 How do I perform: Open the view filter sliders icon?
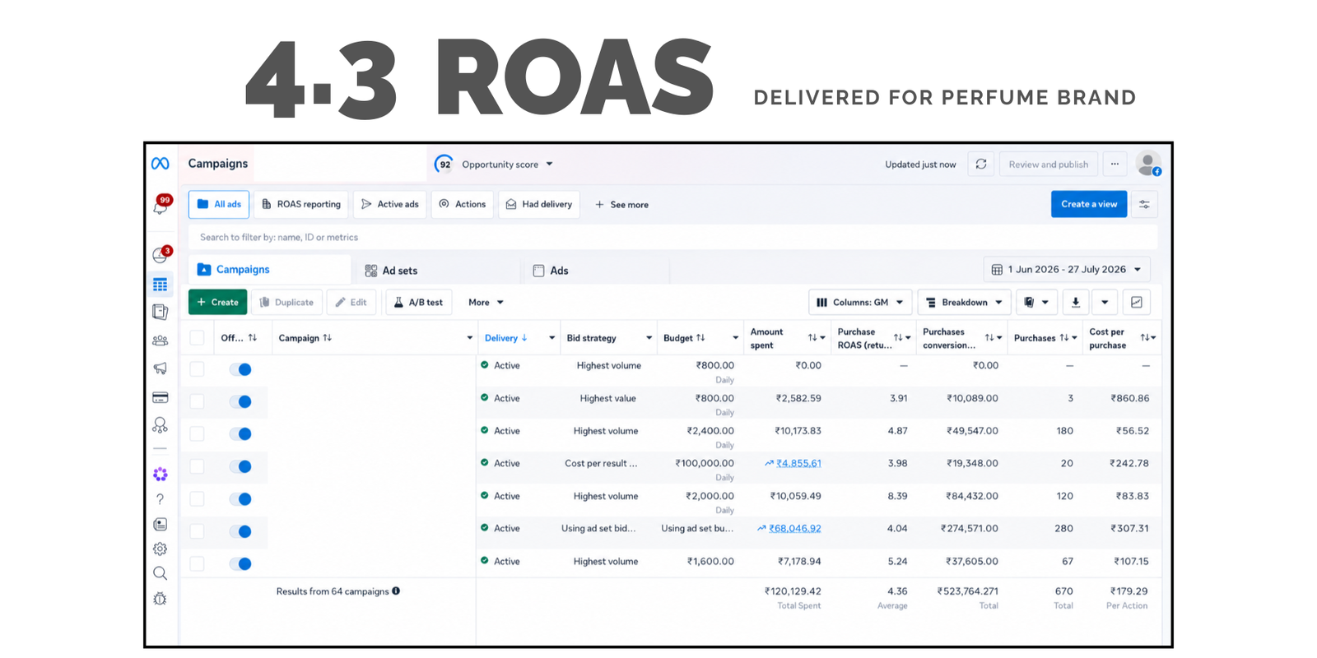point(1144,204)
